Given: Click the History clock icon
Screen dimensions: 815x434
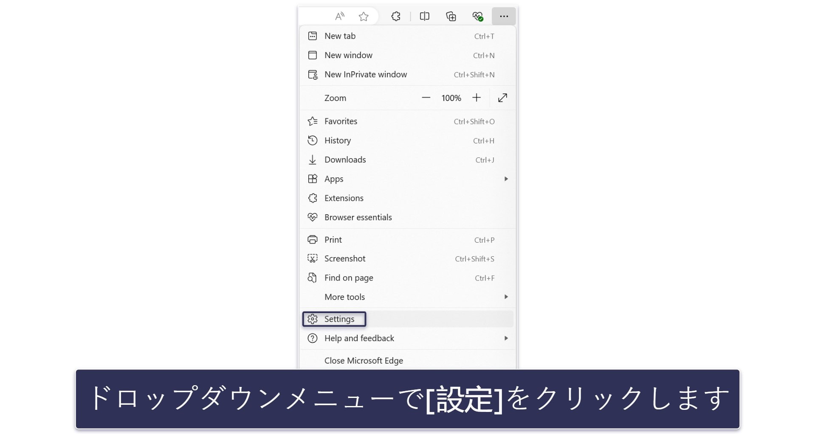Looking at the screenshot, I should pos(313,140).
